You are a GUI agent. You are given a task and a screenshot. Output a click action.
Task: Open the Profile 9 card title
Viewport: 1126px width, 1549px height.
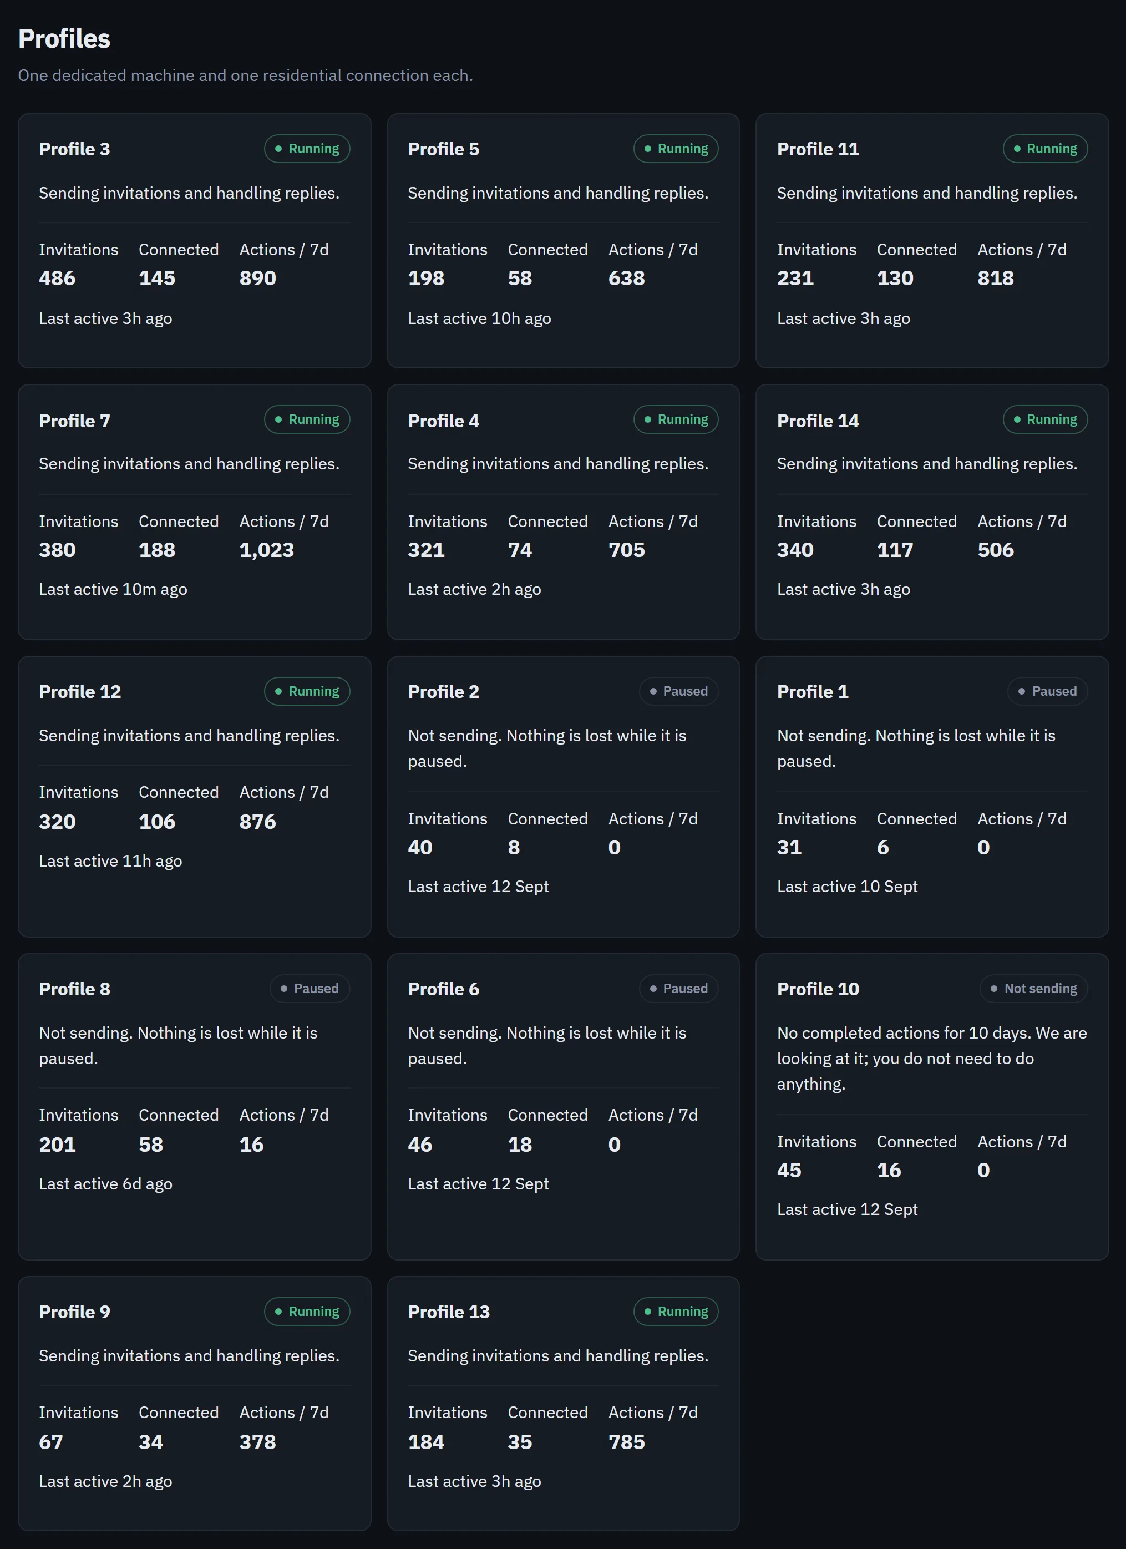(x=74, y=1312)
